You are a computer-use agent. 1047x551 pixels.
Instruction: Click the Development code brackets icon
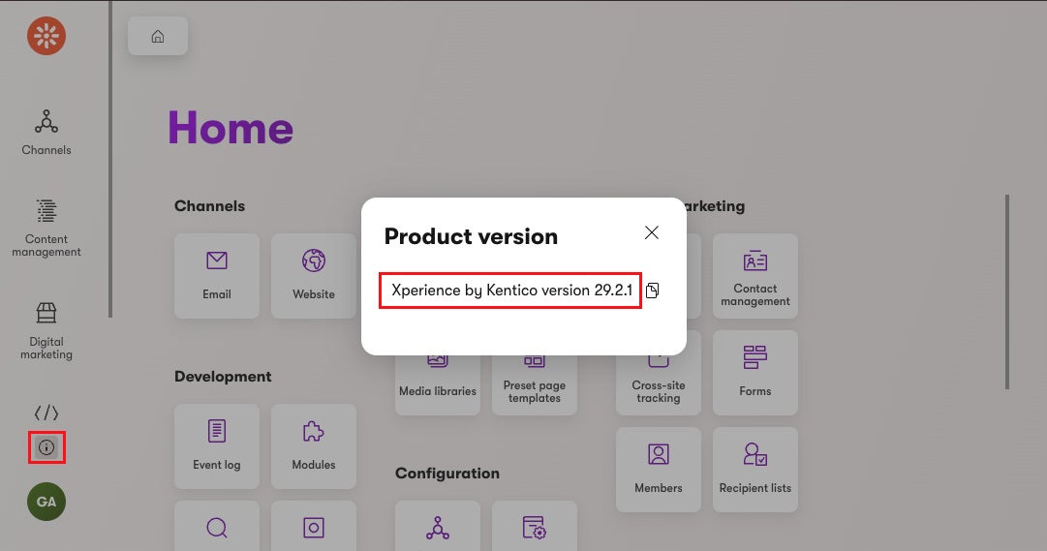[x=46, y=413]
